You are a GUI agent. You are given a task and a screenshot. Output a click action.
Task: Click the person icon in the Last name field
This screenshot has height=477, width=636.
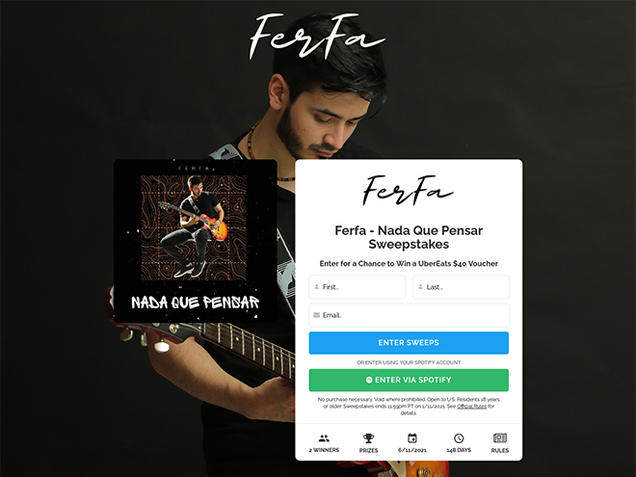click(420, 287)
